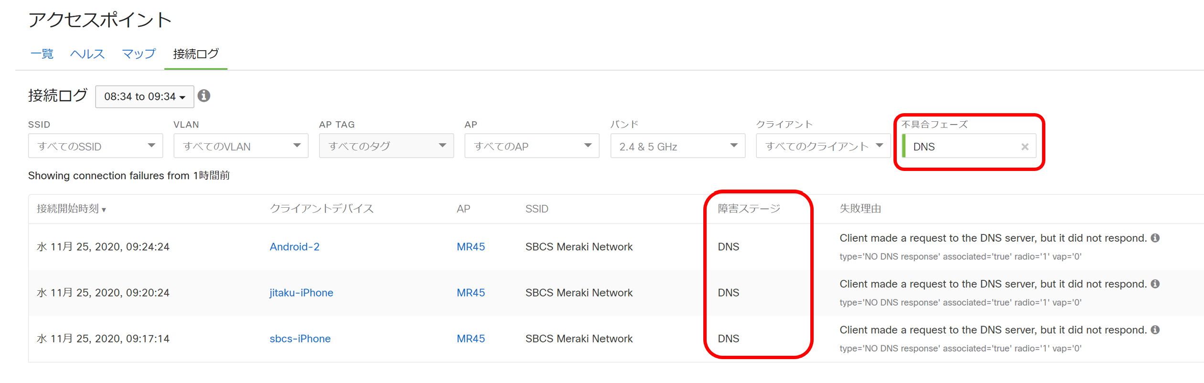Screen dimensions: 1204x383
Task: Click the timestamp 09:24:24 cell
Action: (x=103, y=247)
